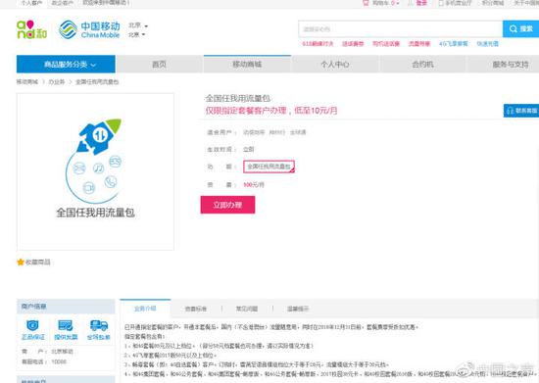Screen dimensions: 539x383
Task: Open the 个人中心 navigation tab
Action: (335, 65)
